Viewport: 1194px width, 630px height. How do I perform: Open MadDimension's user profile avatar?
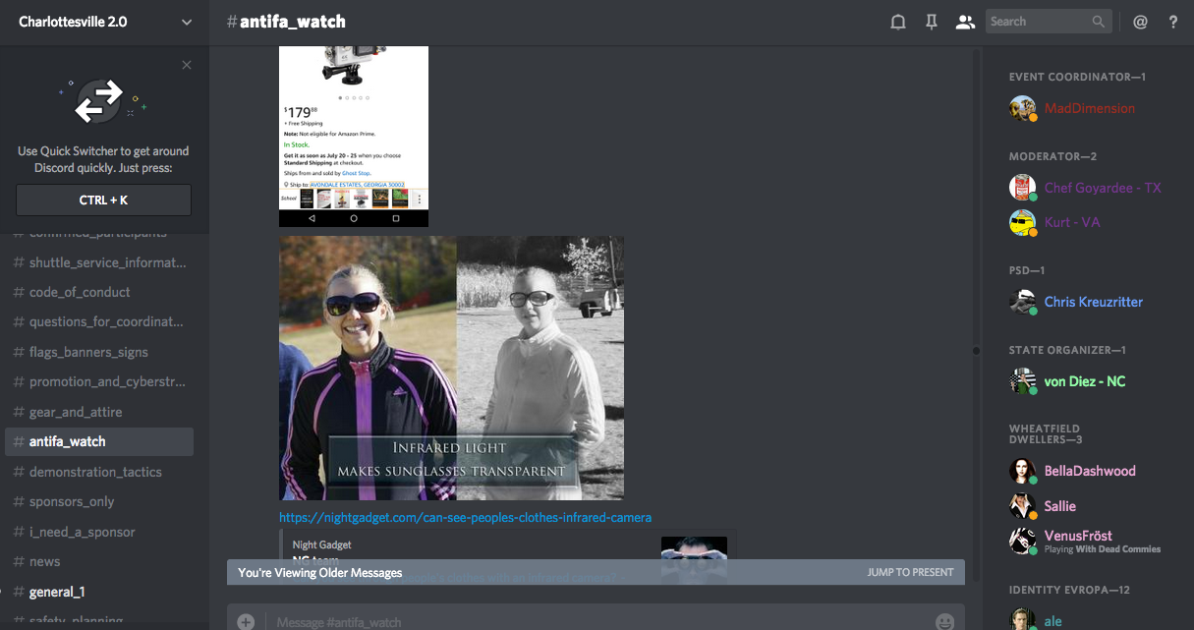pos(1022,108)
